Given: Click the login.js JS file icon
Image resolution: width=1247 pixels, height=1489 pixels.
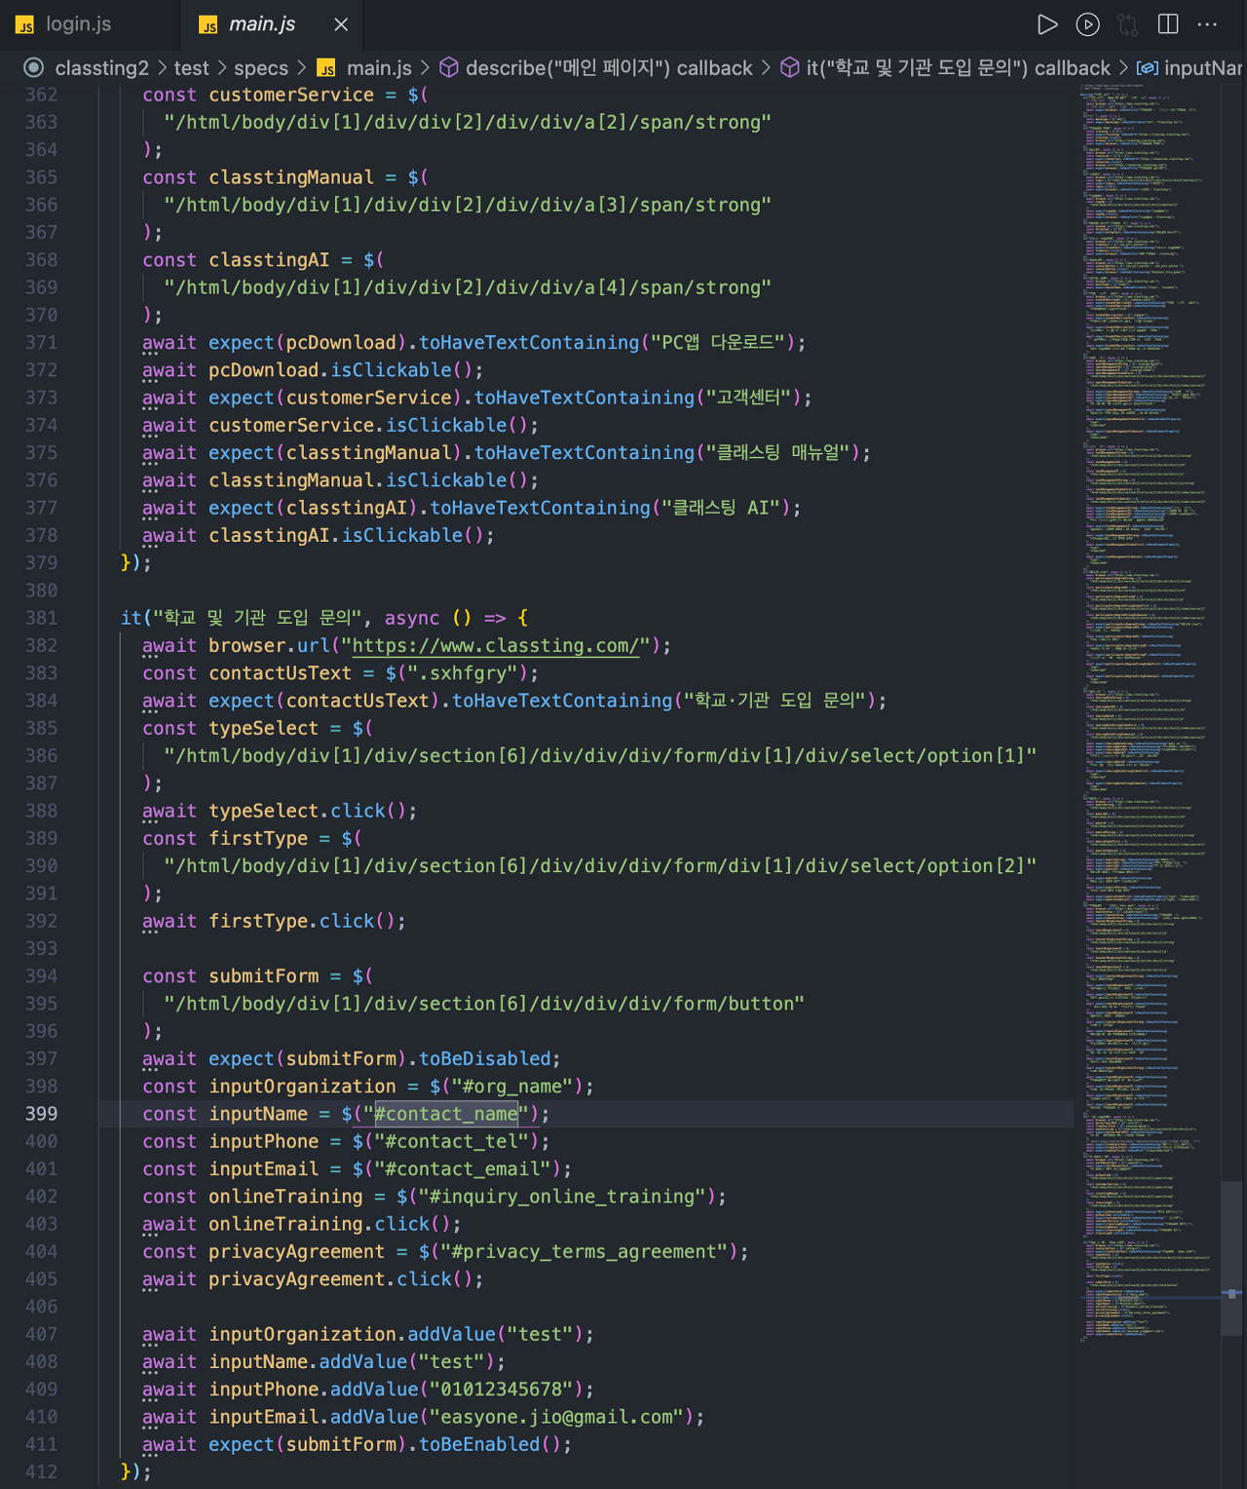Looking at the screenshot, I should coord(25,24).
